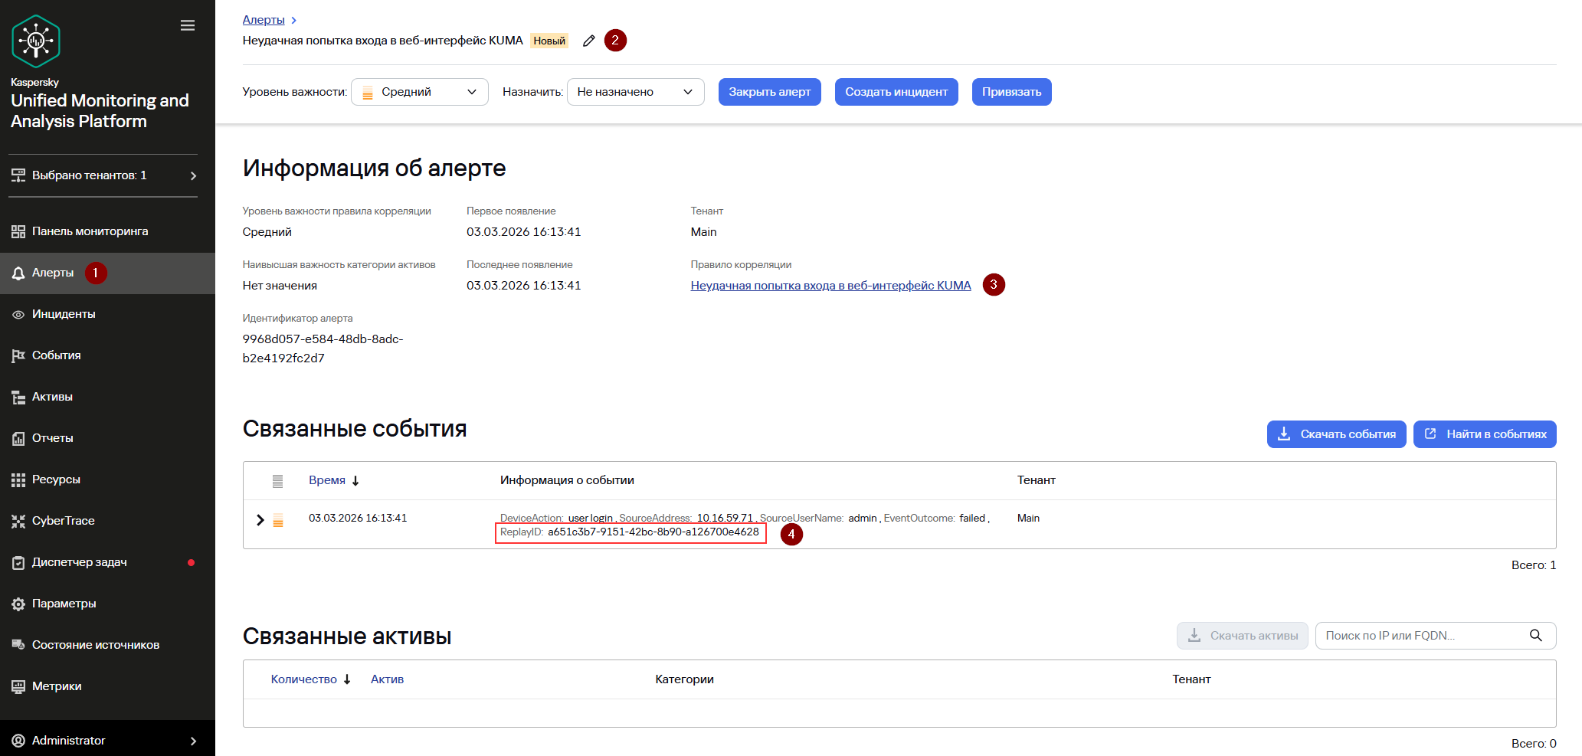Click the alert identifier 9968d057 value
This screenshot has width=1582, height=756.
[323, 349]
